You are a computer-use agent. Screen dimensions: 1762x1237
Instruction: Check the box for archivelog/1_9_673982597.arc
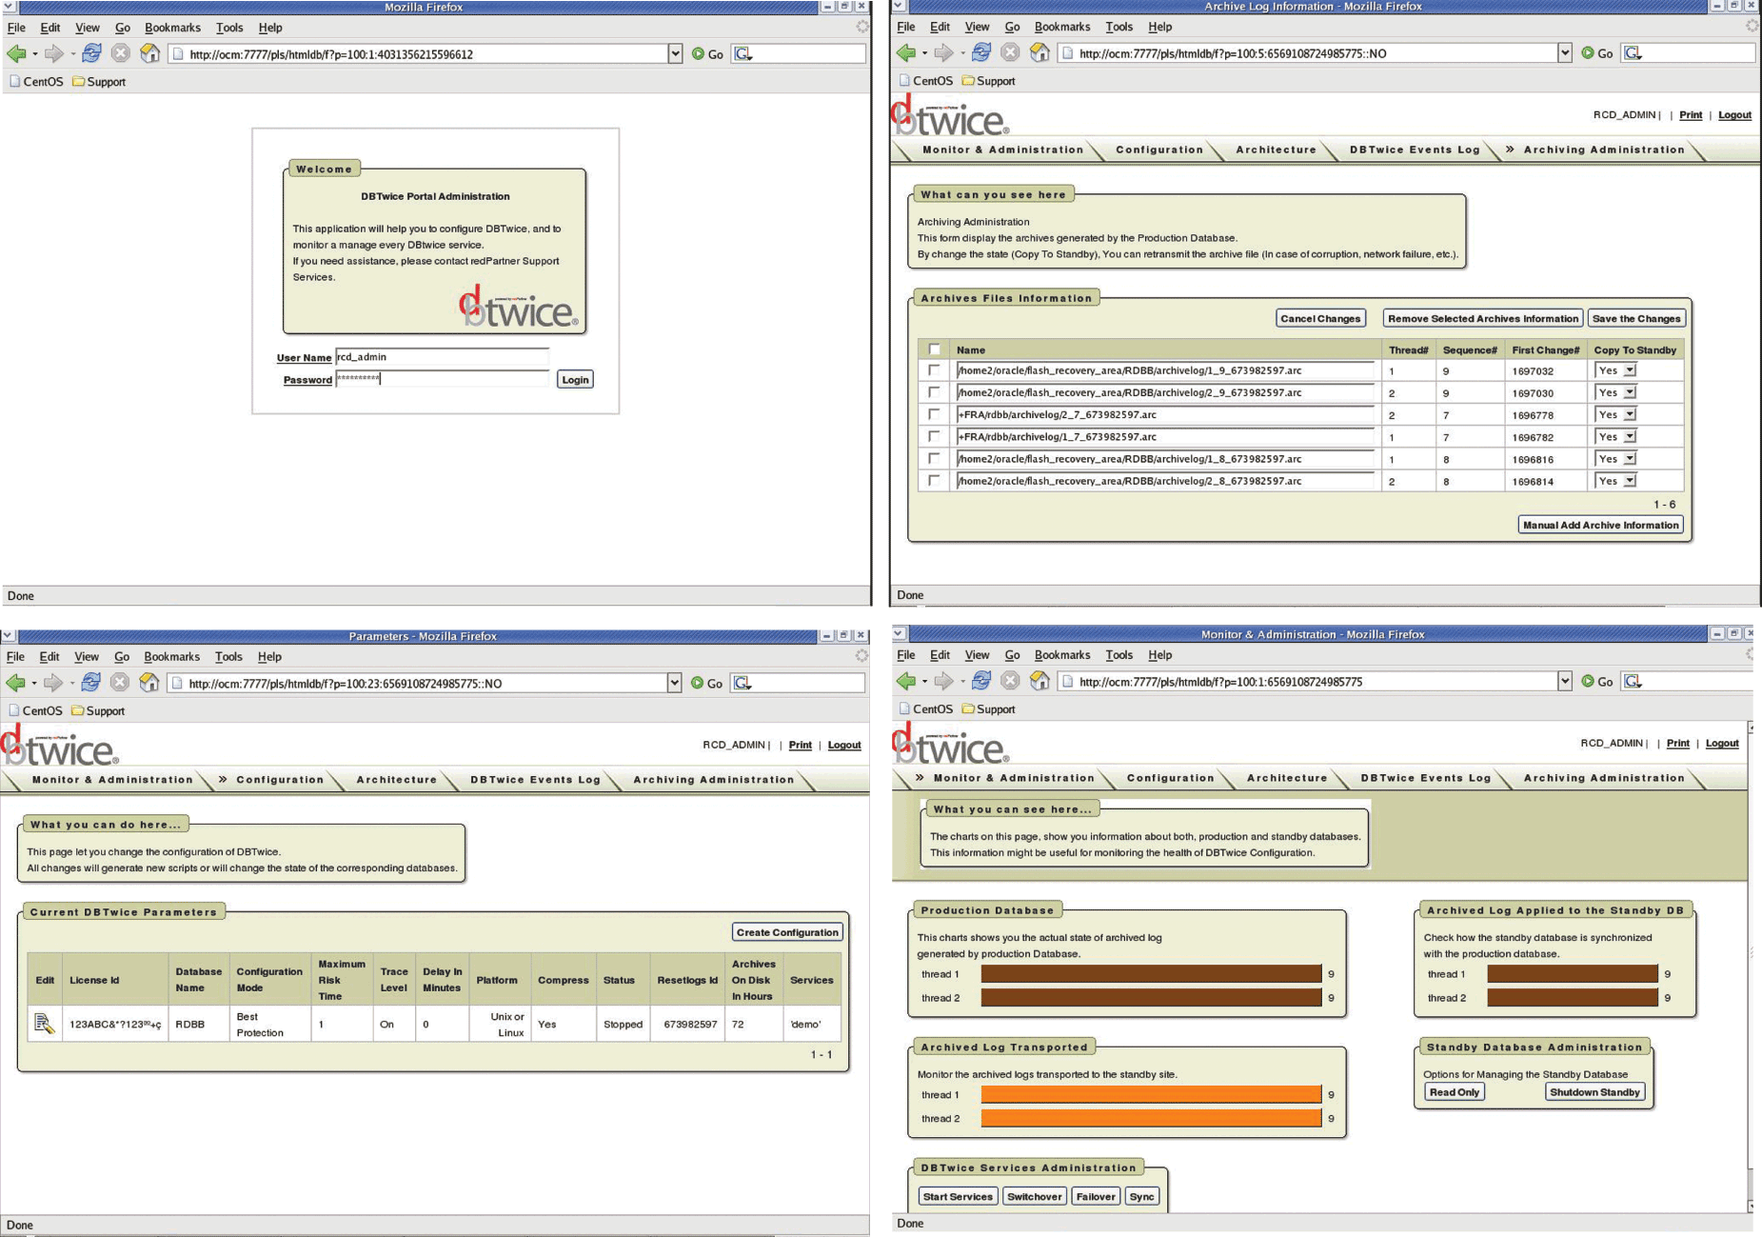pos(934,370)
